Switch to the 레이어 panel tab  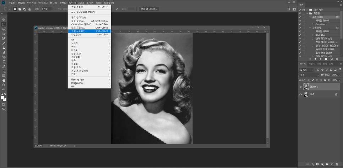point(303,64)
